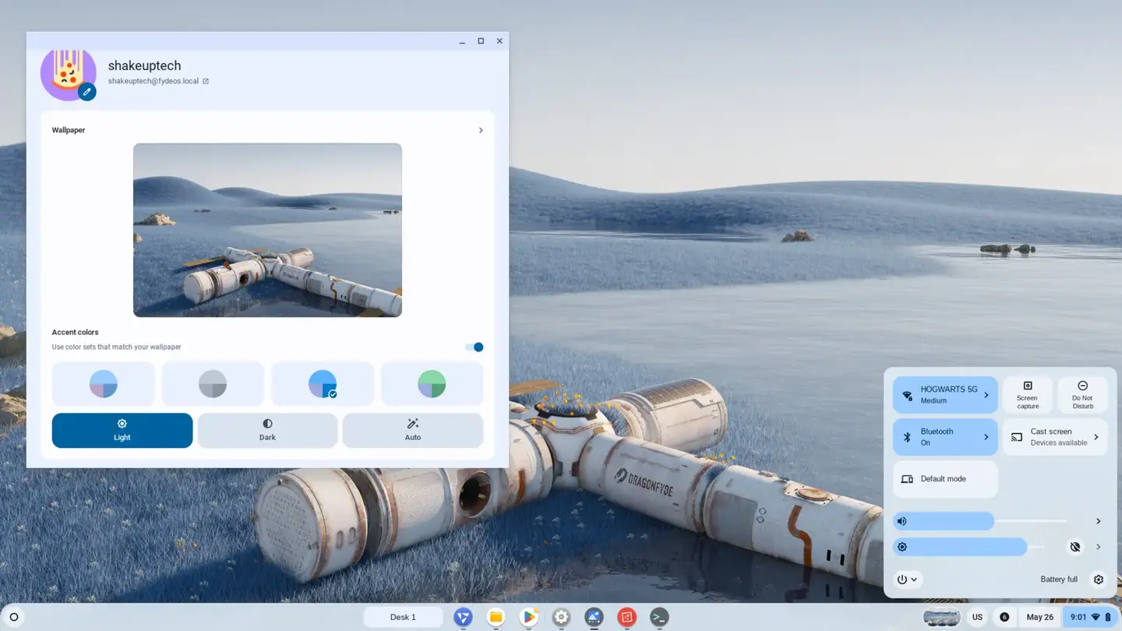The height and width of the screenshot is (631, 1122).
Task: Enable Auto theme mode
Action: pos(413,430)
